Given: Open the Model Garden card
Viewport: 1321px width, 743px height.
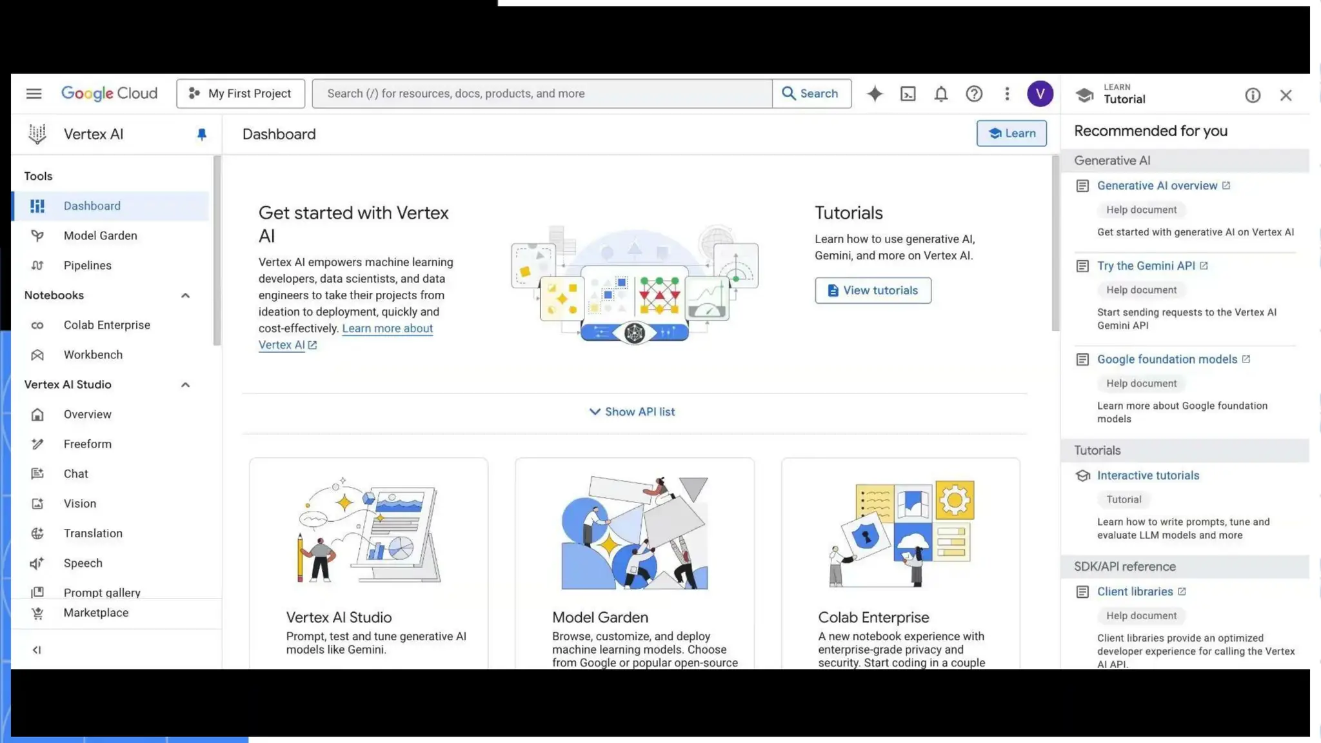Looking at the screenshot, I should pos(634,564).
